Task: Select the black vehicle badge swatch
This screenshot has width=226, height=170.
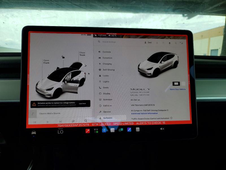Action: point(176,84)
